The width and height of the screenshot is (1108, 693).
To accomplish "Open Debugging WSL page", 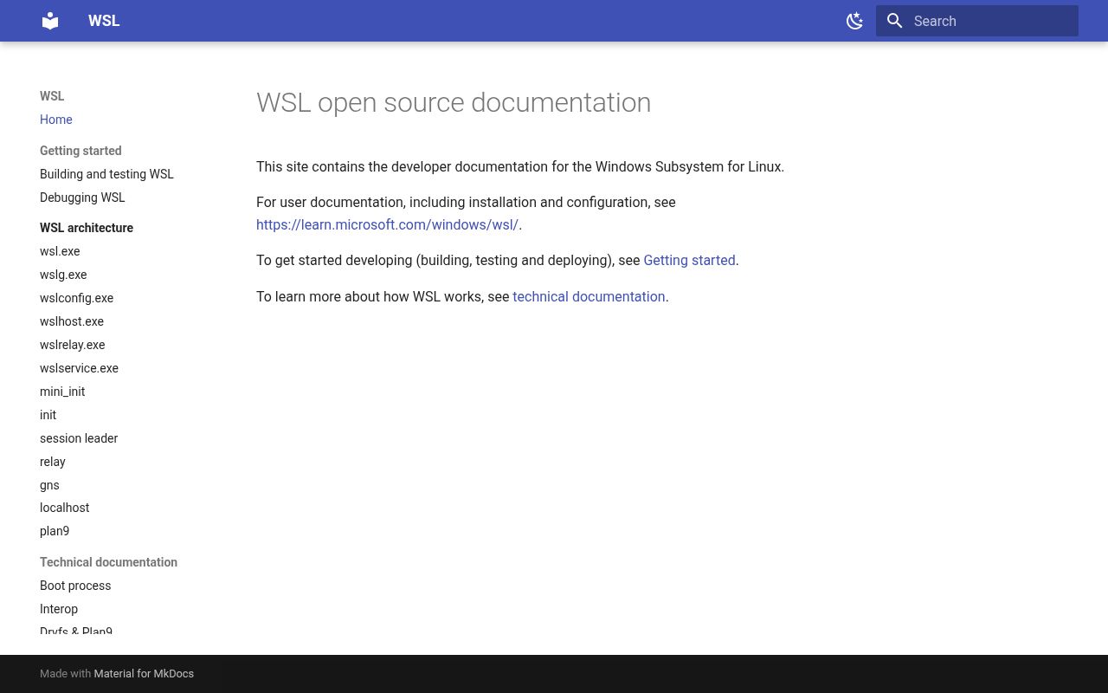I will click(82, 198).
